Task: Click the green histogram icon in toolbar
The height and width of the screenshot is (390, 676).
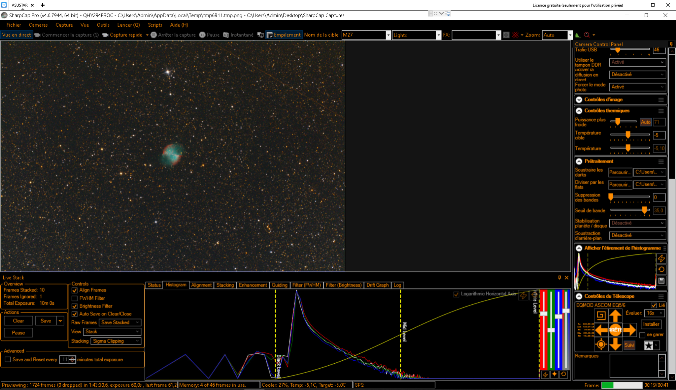Action: pyautogui.click(x=578, y=35)
